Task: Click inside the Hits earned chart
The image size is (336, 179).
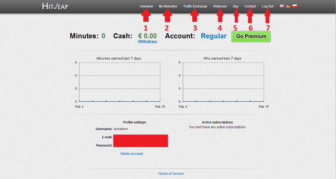Action: point(223,82)
